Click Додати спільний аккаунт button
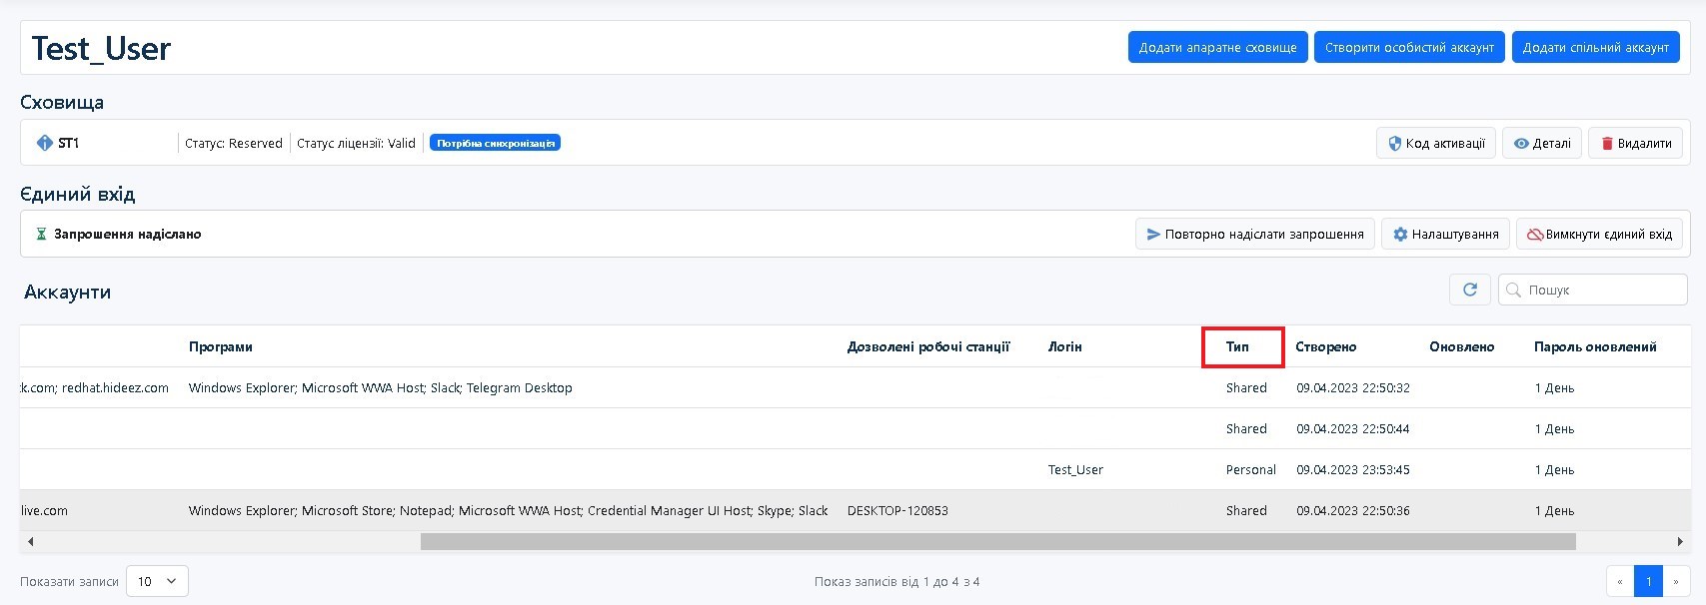Viewport: 1706px width, 605px height. pyautogui.click(x=1595, y=47)
